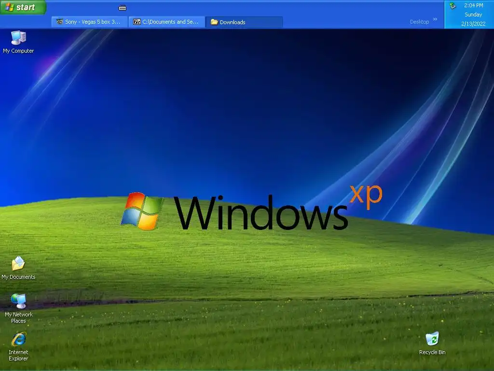Select the Internet Explorer desktop icon

(x=18, y=346)
